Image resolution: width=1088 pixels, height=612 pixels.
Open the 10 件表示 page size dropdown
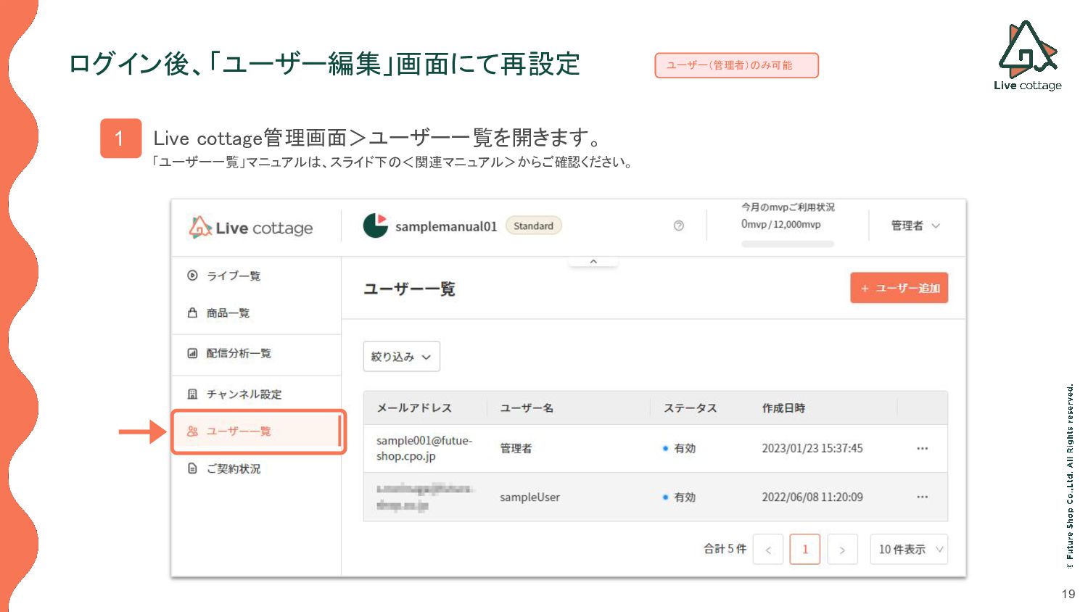click(x=909, y=549)
